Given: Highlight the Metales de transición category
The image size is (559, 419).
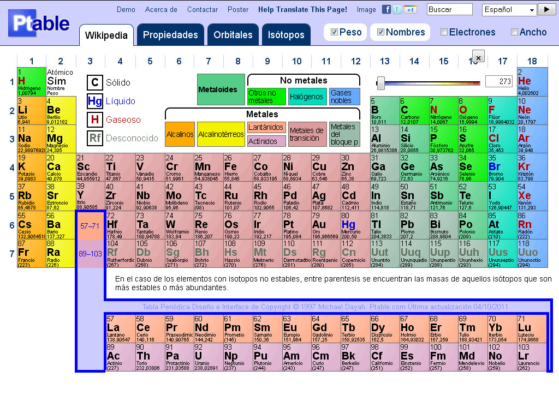Looking at the screenshot, I should pyautogui.click(x=307, y=134).
